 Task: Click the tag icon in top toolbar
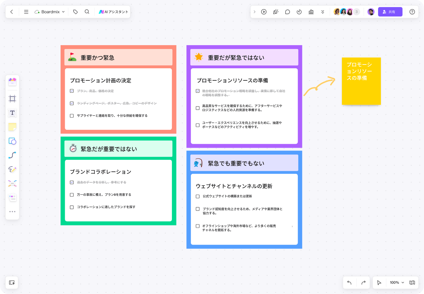(x=75, y=12)
